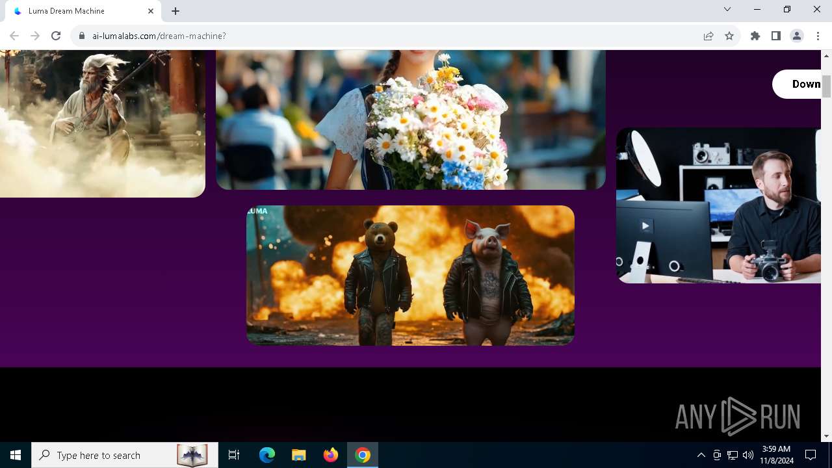Open the taskbar clock showing 3:59 AM
Viewport: 832px width, 468px height.
click(776, 455)
